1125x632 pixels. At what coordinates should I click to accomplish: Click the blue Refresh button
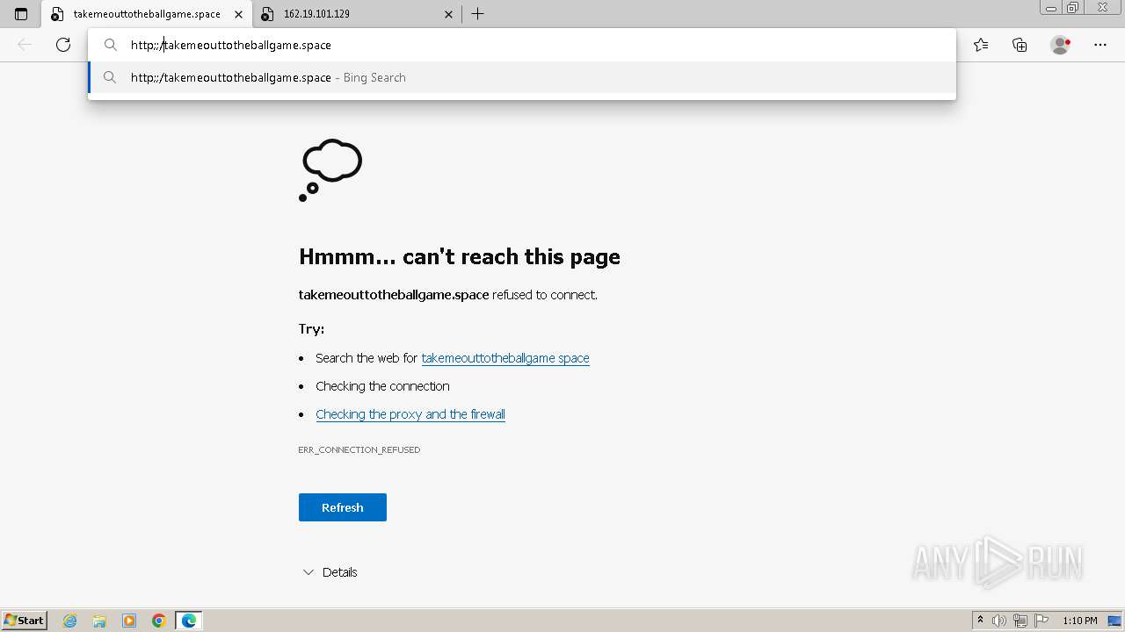coord(343,507)
